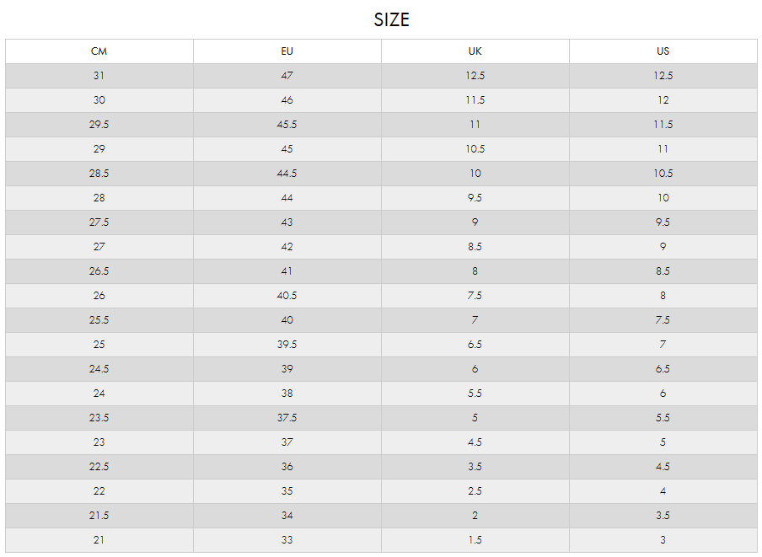The height and width of the screenshot is (557, 762).
Task: Click the 27.5 CM cell
Action: point(99,222)
